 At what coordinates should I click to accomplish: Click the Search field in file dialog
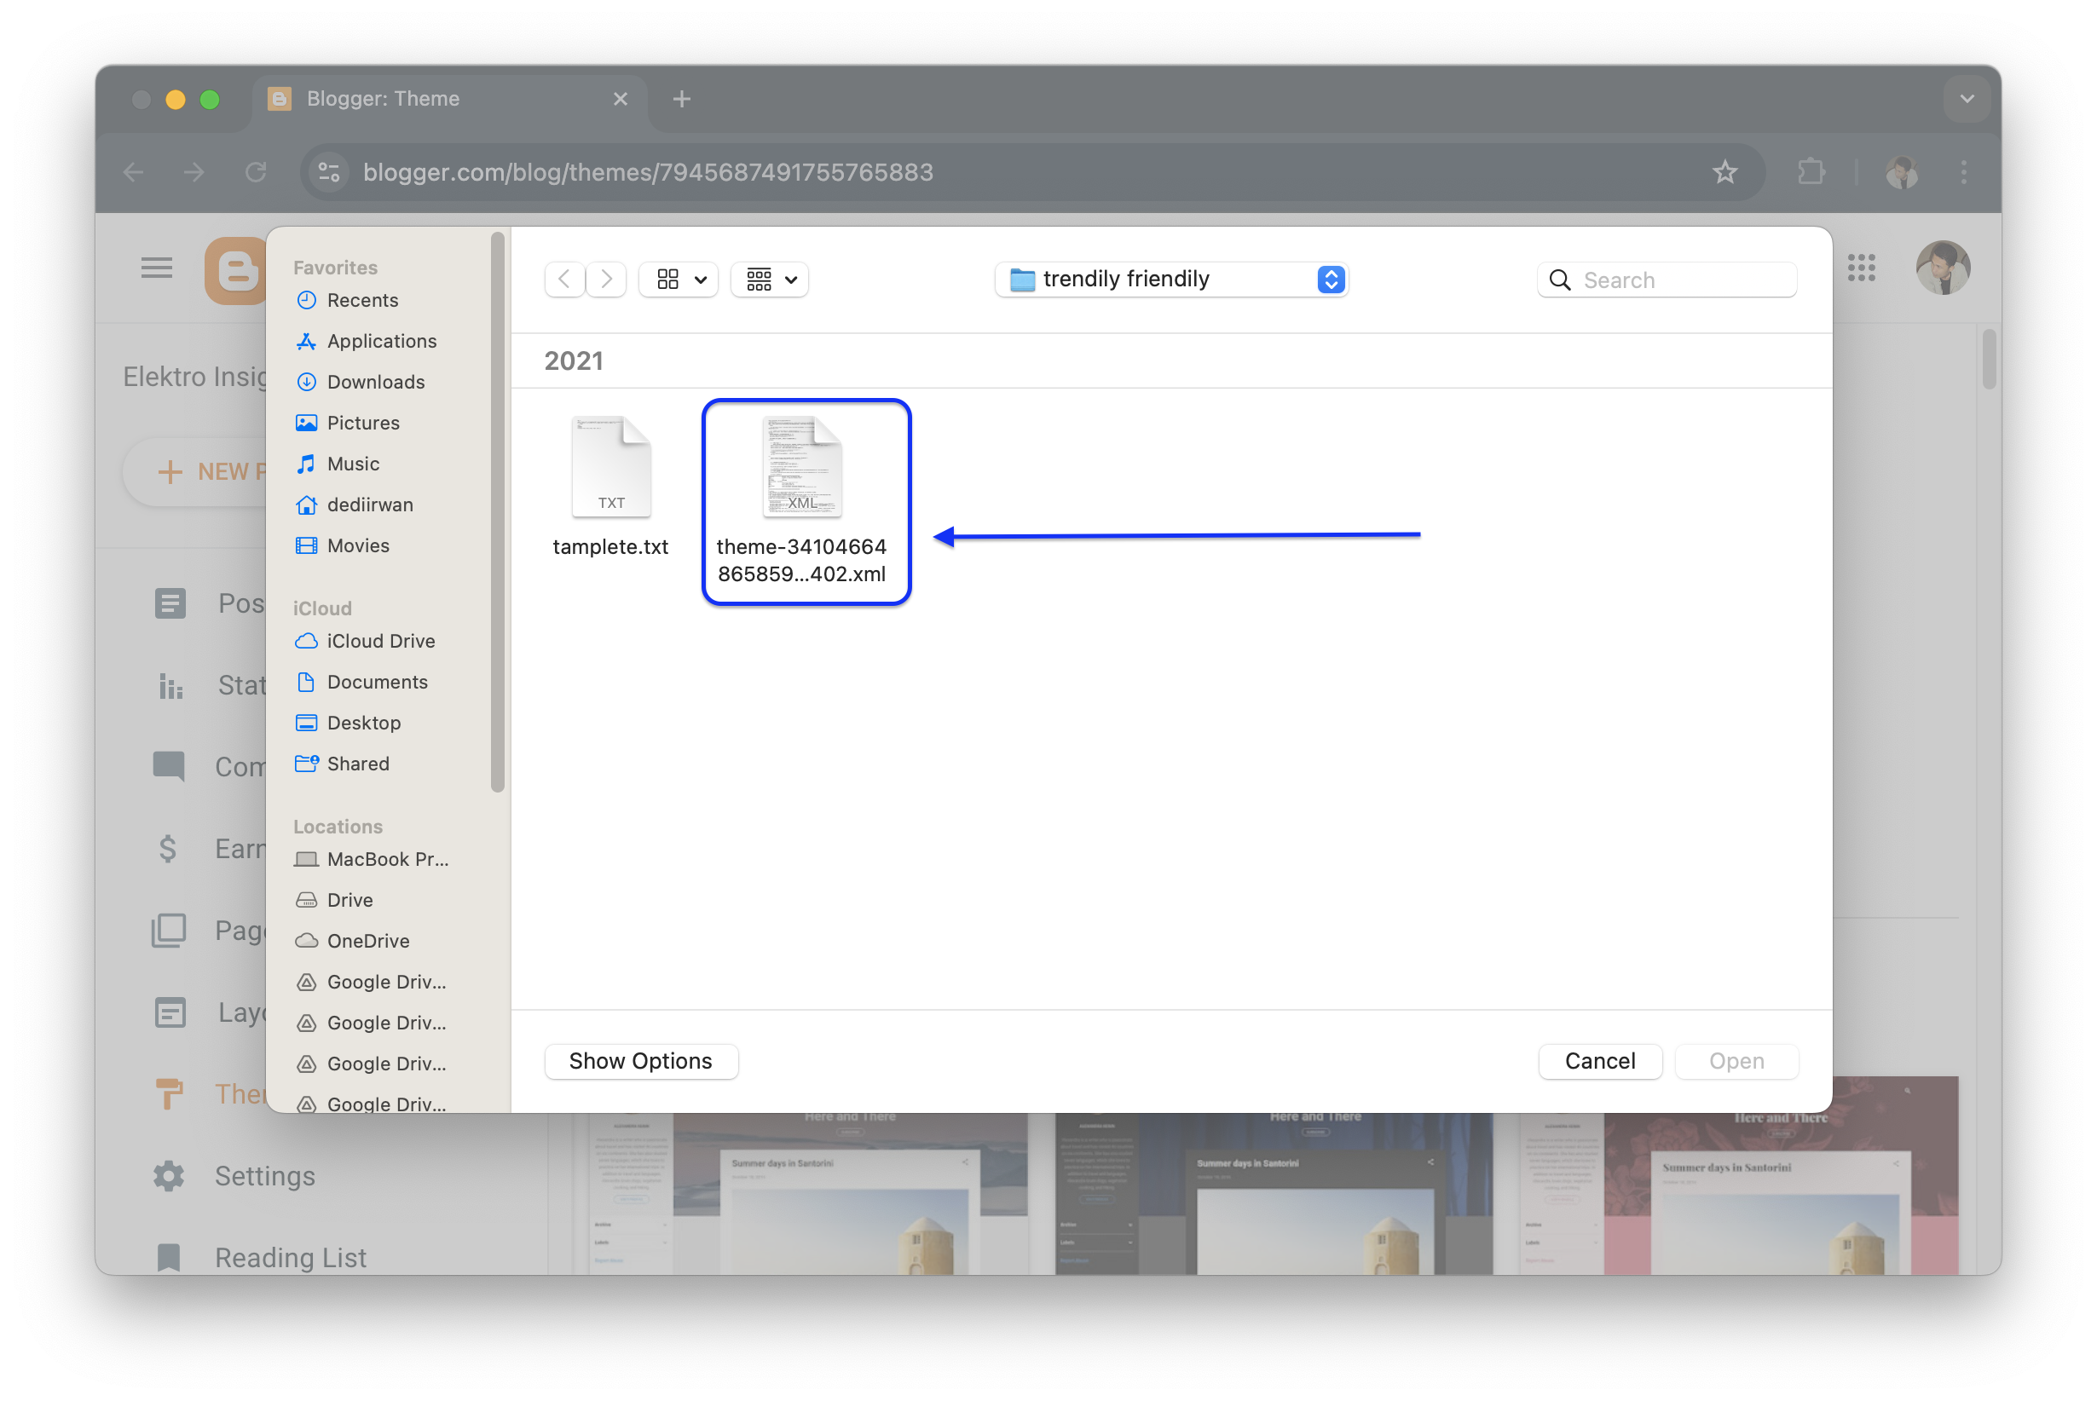[1667, 280]
